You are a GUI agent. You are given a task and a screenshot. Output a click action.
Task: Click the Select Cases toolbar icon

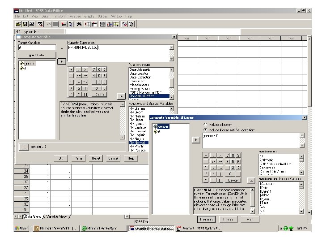pyautogui.click(x=116, y=24)
